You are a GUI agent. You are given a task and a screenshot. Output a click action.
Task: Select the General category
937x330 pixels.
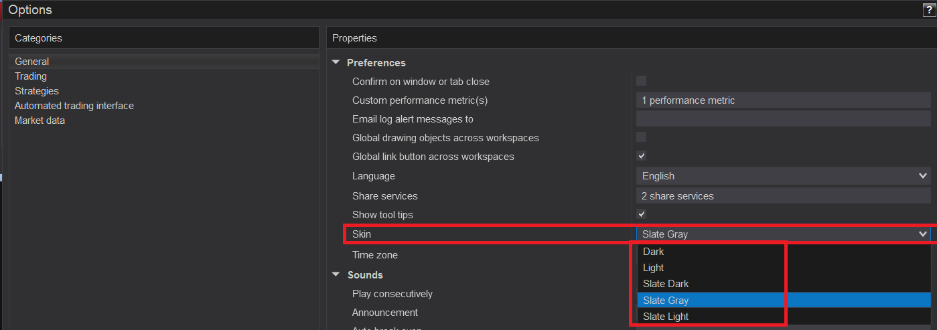(32, 62)
